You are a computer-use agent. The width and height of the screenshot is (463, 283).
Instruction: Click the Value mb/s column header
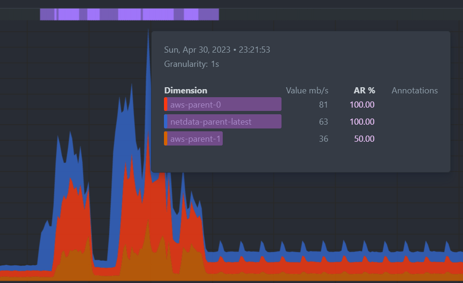[307, 91]
